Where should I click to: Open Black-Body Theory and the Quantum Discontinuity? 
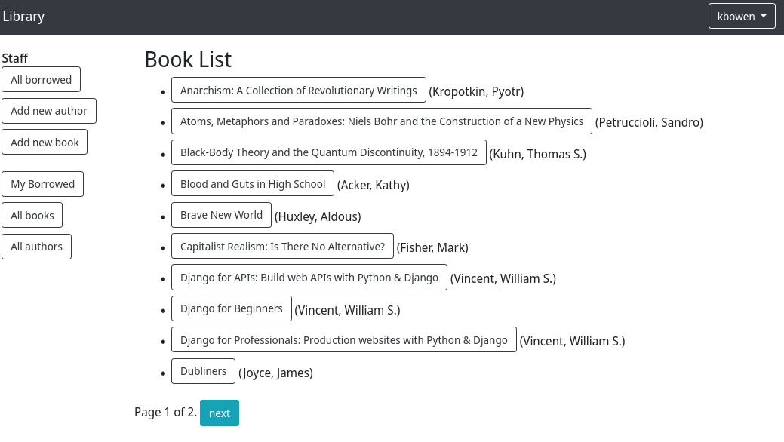(x=328, y=152)
